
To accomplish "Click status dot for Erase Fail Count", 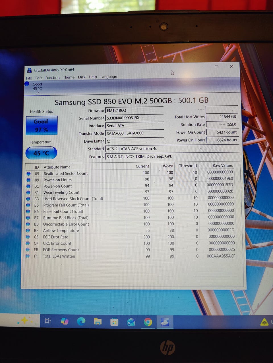I will click(x=28, y=211).
